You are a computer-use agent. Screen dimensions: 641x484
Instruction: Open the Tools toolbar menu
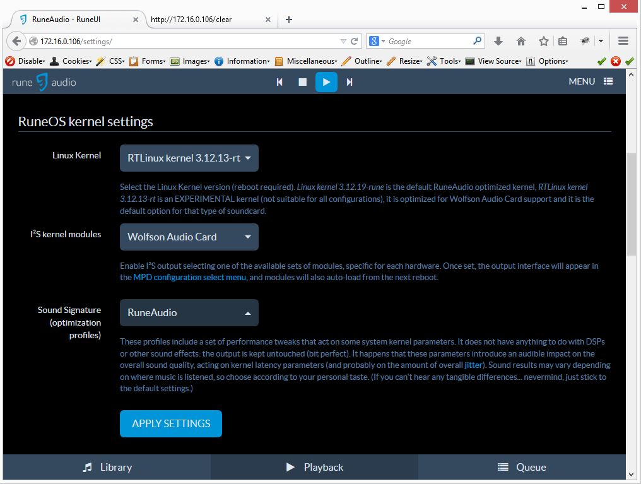[444, 61]
